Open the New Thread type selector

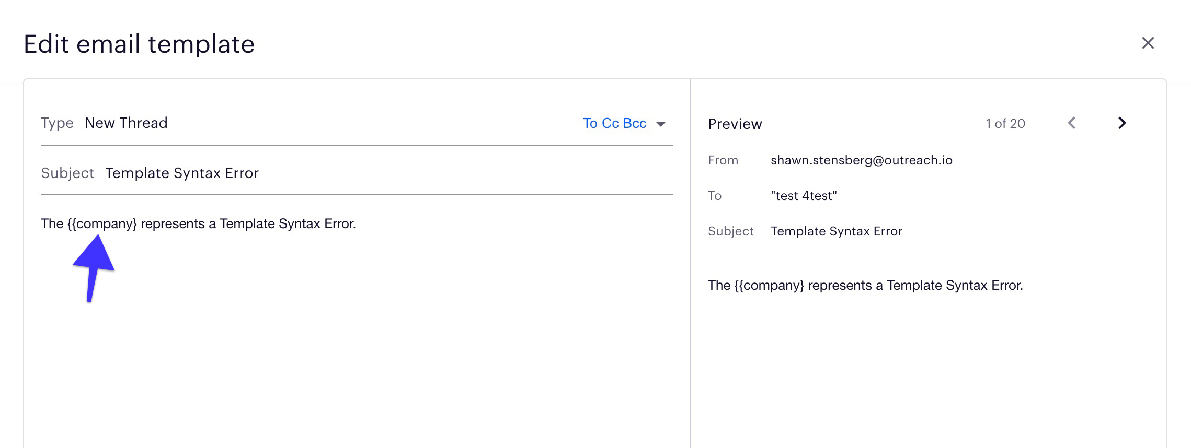click(x=126, y=123)
